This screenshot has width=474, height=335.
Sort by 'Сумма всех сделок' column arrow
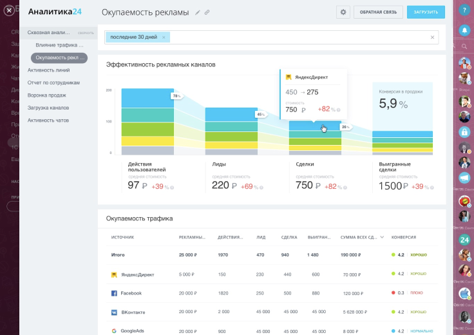tap(383, 237)
